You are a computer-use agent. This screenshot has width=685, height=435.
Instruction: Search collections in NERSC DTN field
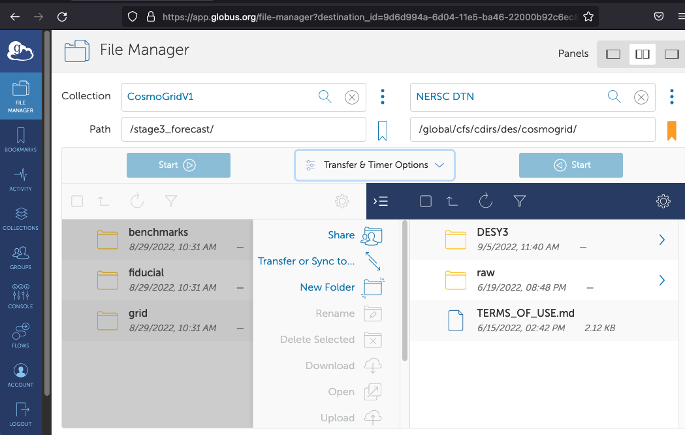pos(614,97)
